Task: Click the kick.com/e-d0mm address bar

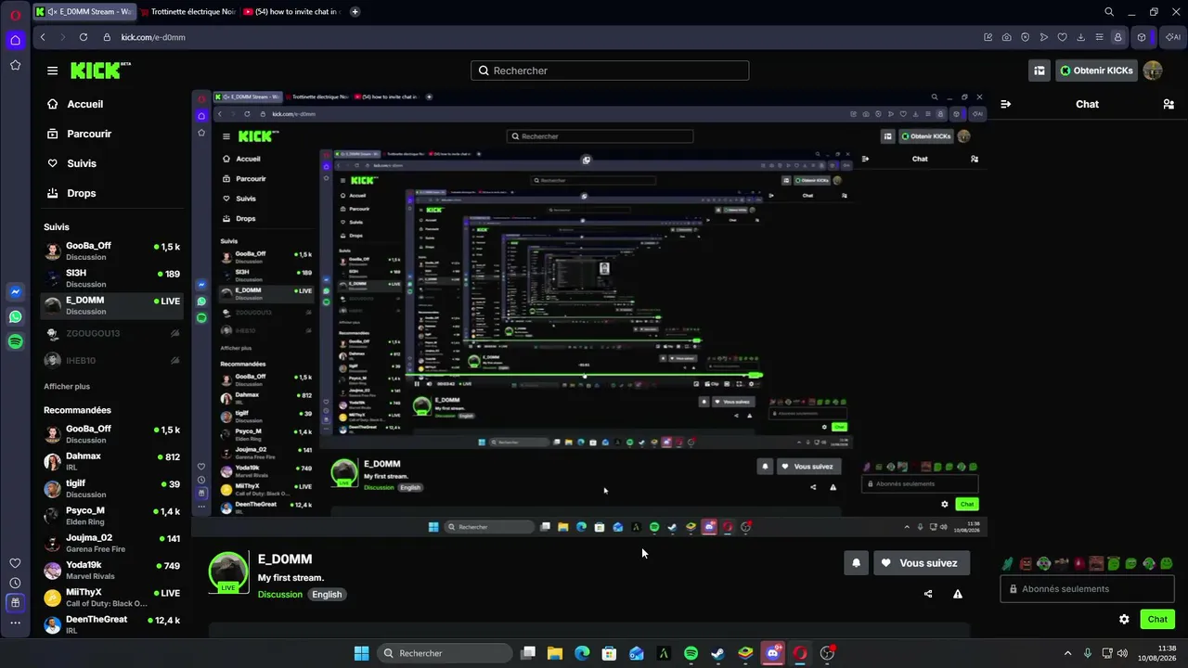Action: [153, 37]
